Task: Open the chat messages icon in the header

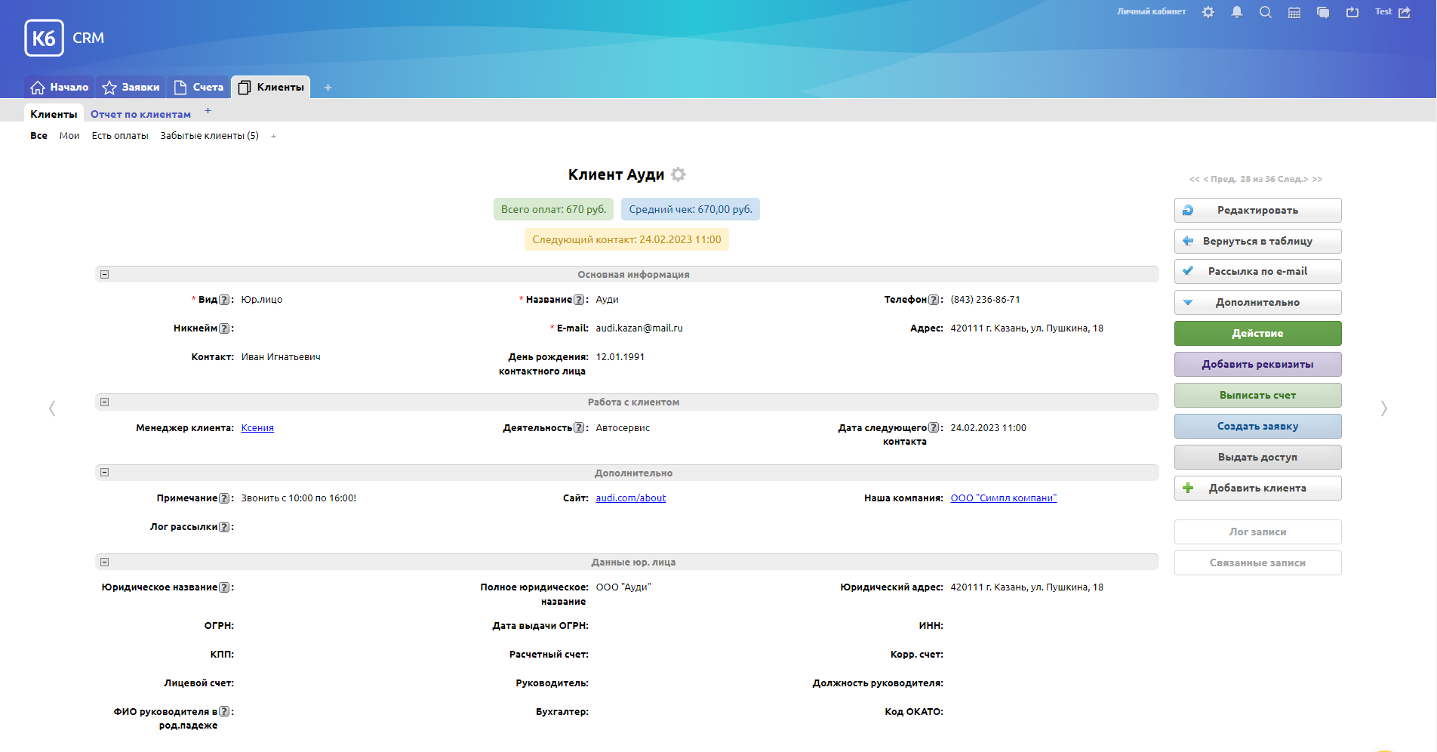Action: coord(1323,12)
